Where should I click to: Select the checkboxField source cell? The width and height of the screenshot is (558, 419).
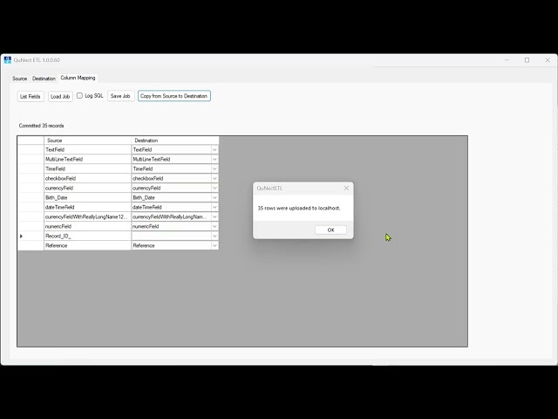pyautogui.click(x=87, y=178)
